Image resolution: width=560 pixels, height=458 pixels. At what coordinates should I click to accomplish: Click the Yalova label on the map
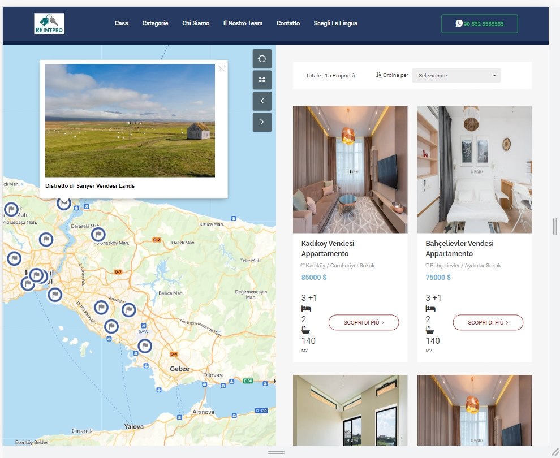134,426
